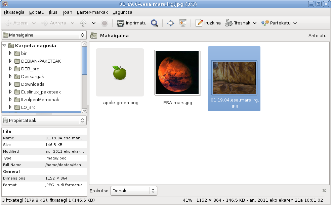Viewport: 331px width, 205px height.
Task: Close the filter bar with X icon
Action: pyautogui.click(x=324, y=191)
